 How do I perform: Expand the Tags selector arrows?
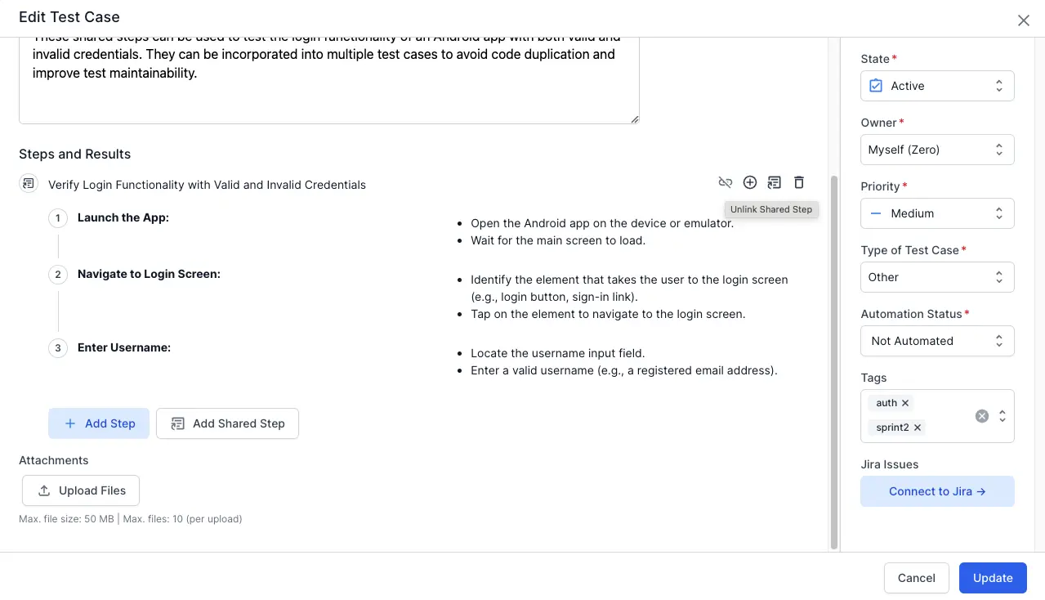coord(1003,416)
